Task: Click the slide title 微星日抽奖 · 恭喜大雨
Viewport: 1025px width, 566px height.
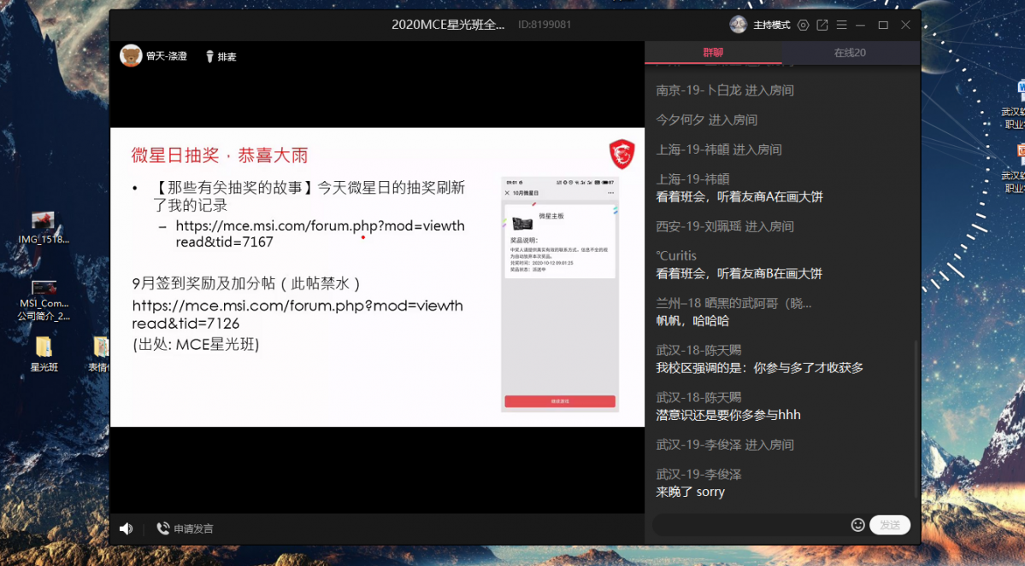Action: (220, 155)
